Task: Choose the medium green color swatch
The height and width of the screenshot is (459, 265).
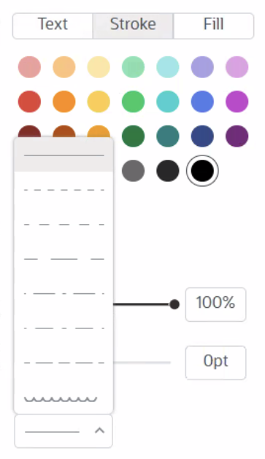Action: point(134,101)
